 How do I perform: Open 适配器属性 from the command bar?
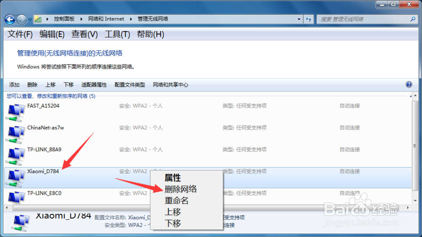94,85
